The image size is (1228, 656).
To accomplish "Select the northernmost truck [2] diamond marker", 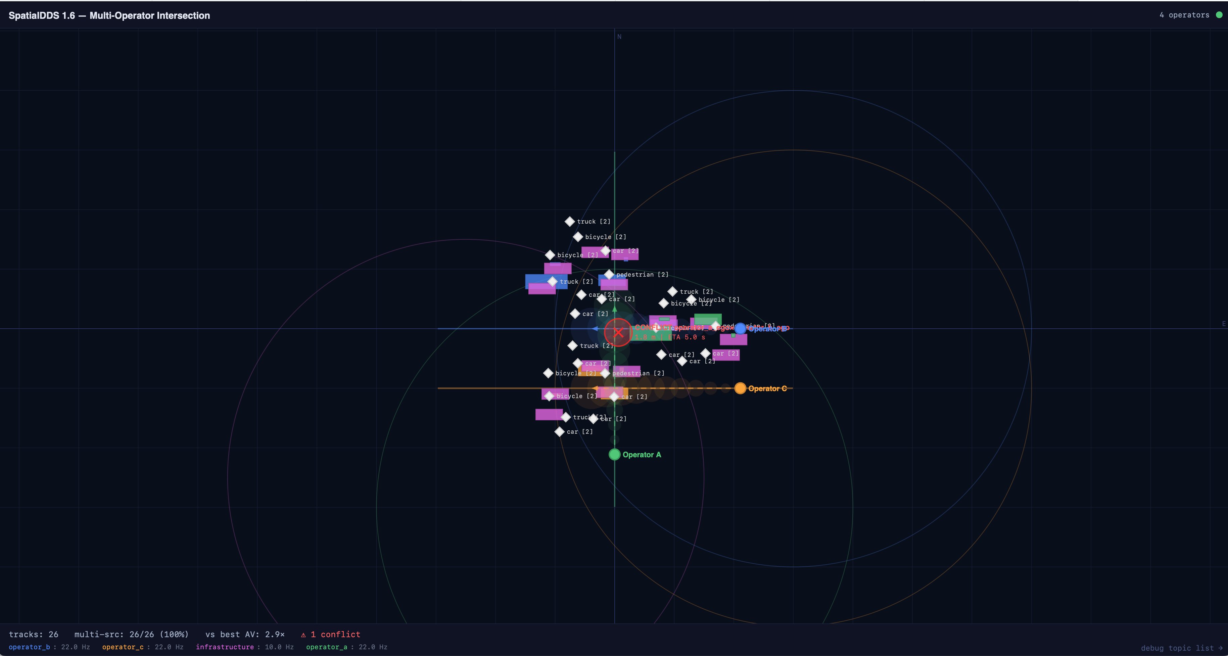I will [x=570, y=221].
